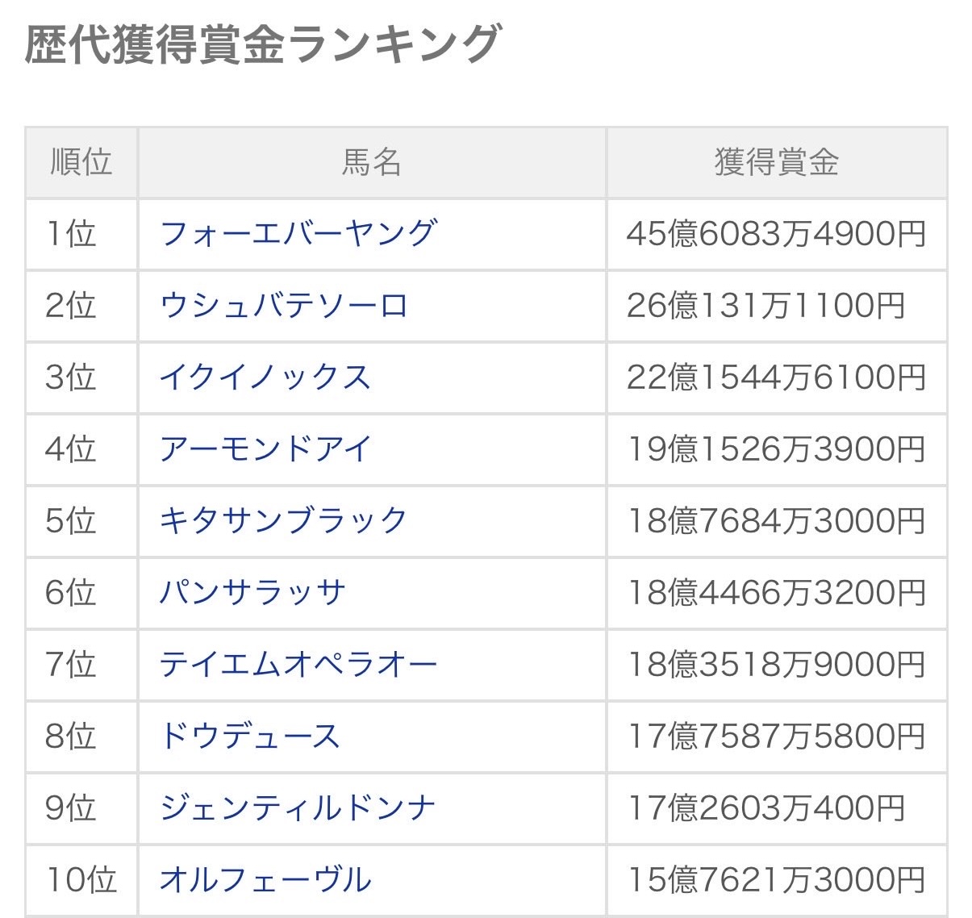Click the 馬名 column header

pyautogui.click(x=372, y=162)
